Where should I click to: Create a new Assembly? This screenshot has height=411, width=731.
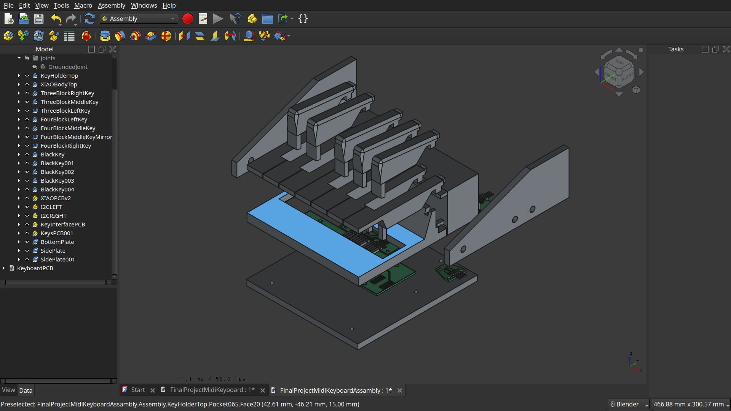(8, 36)
